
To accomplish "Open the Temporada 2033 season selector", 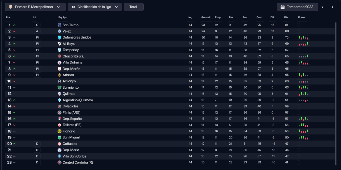I will click(x=297, y=7).
